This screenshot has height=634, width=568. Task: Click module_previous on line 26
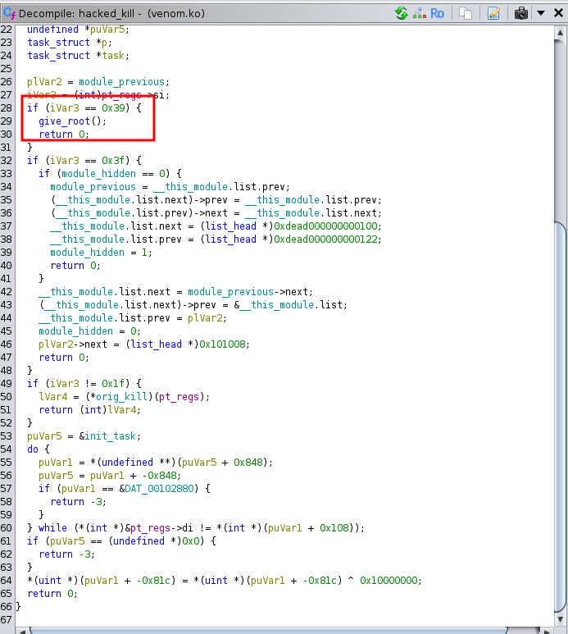pyautogui.click(x=121, y=82)
